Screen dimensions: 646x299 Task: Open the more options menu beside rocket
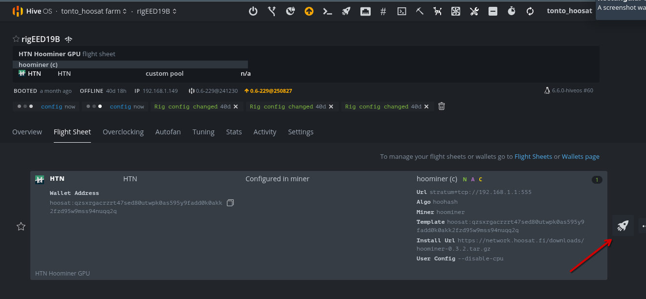coord(643,226)
